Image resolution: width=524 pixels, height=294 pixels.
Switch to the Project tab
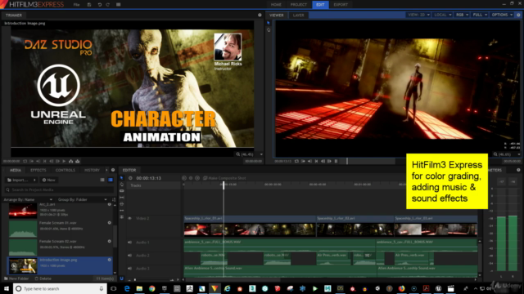298,5
